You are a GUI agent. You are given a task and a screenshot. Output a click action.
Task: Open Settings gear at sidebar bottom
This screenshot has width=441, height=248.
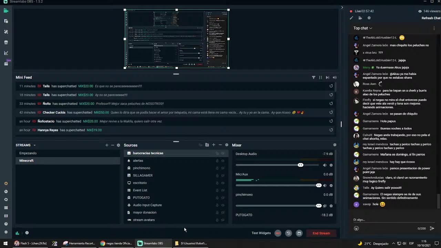pyautogui.click(x=6, y=232)
